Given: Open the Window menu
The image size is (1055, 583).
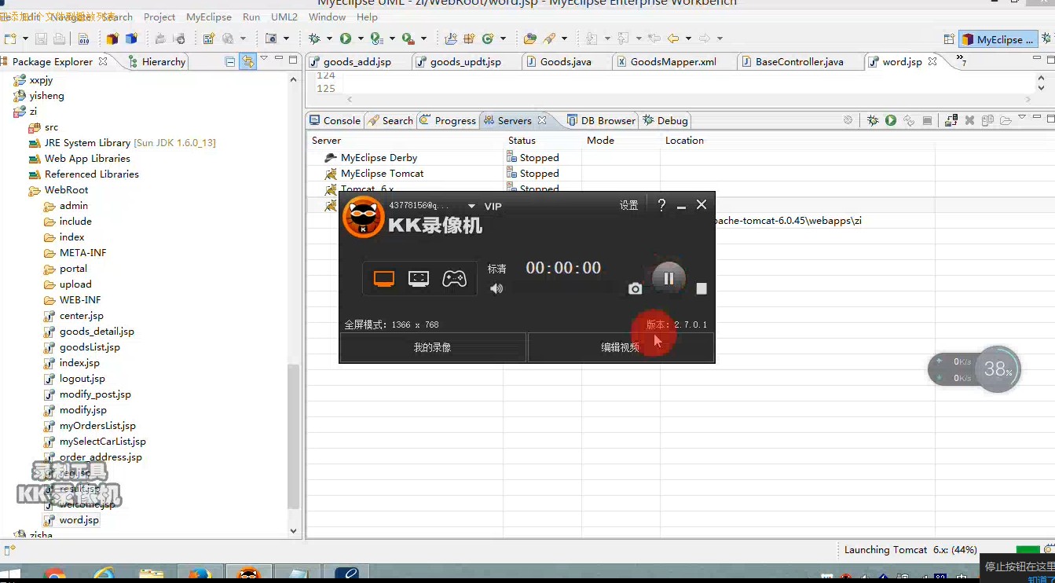Looking at the screenshot, I should pyautogui.click(x=327, y=16).
